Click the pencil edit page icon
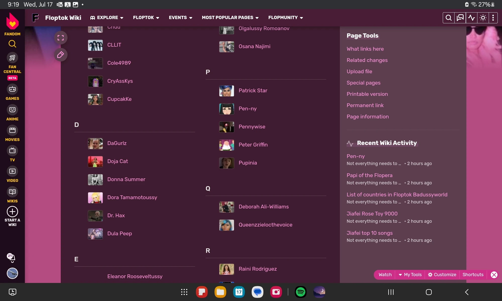This screenshot has height=301, width=502. click(60, 55)
